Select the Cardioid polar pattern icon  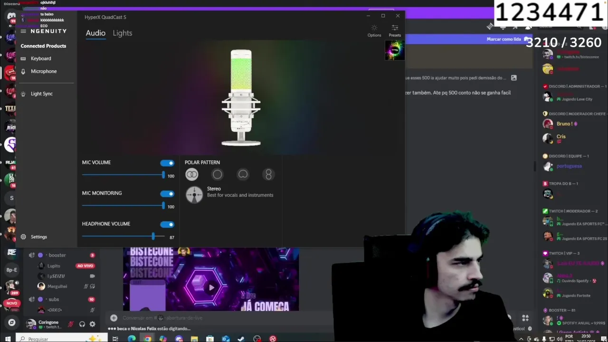[x=243, y=175]
